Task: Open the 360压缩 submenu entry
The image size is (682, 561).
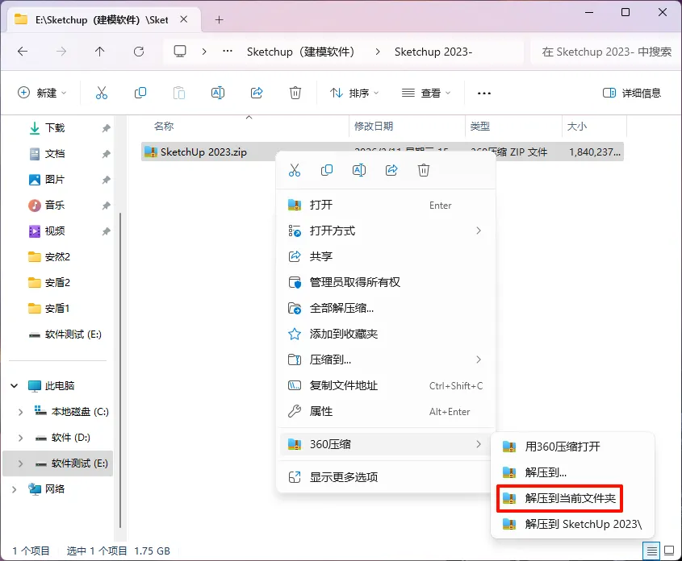Action: (387, 444)
